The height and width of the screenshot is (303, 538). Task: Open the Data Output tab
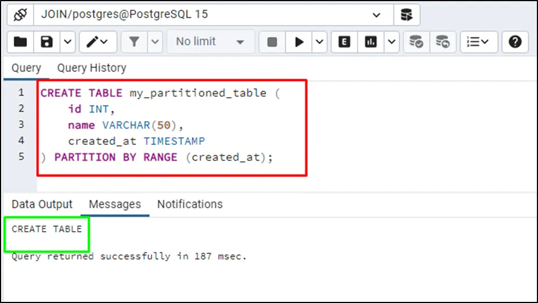[x=42, y=204]
